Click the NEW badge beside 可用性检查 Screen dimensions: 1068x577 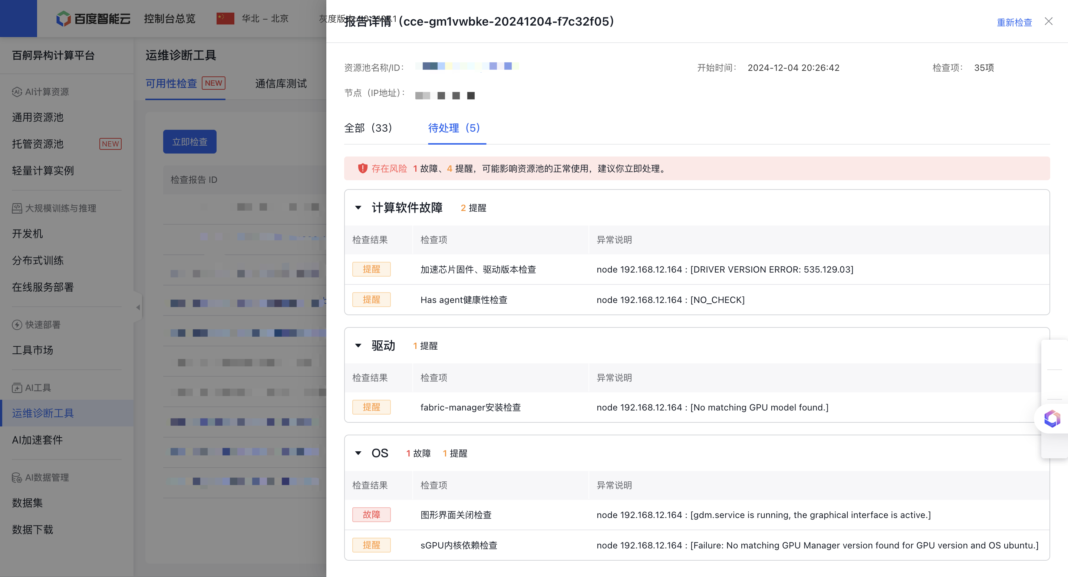tap(214, 83)
